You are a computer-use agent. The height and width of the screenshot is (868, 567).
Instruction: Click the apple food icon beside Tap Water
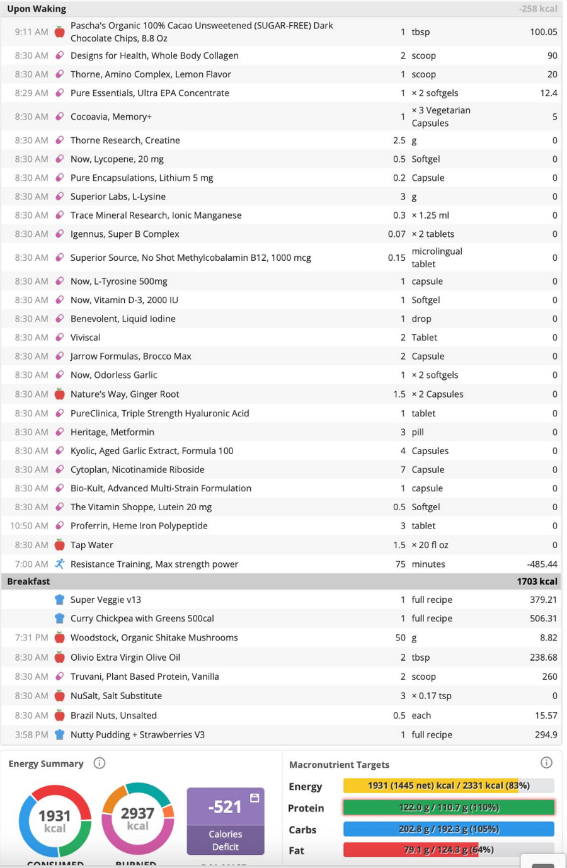pos(59,545)
